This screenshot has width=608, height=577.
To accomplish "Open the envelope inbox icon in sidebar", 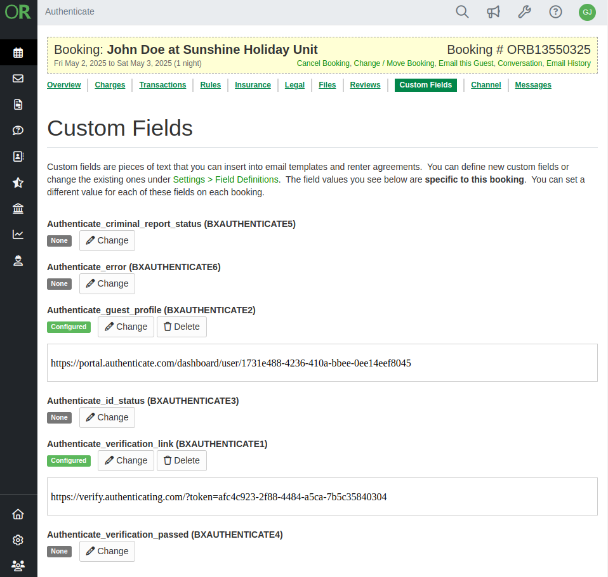I will pos(18,79).
